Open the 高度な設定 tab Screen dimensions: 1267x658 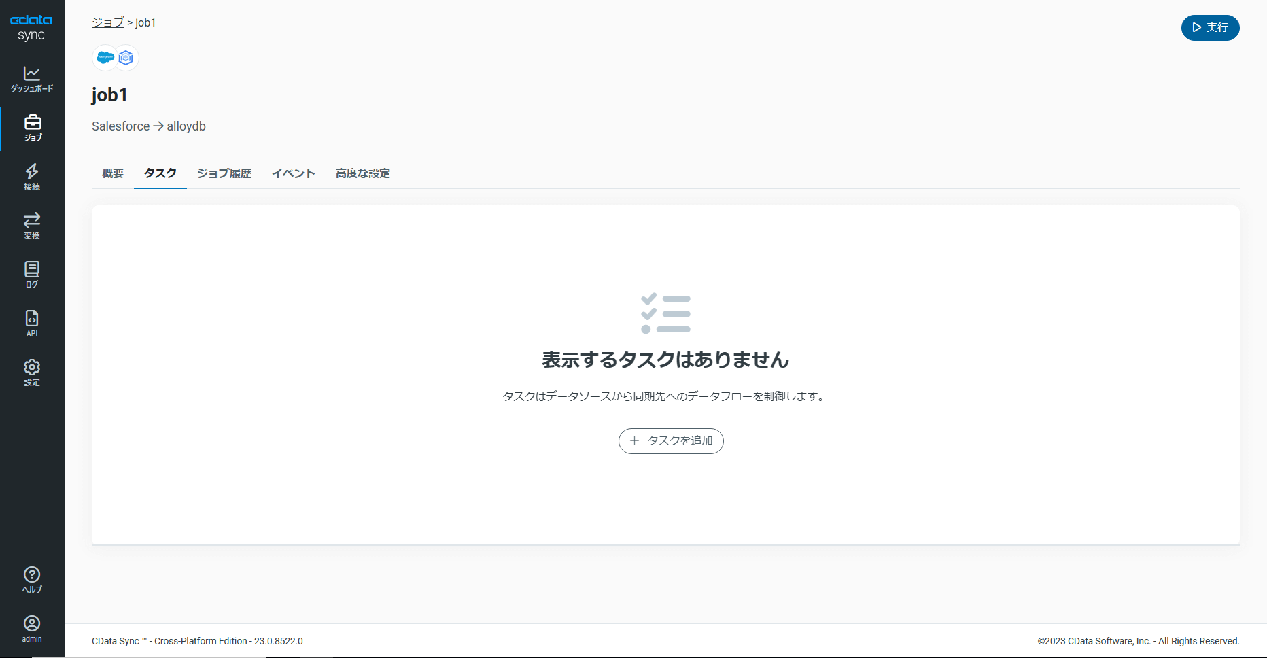363,173
